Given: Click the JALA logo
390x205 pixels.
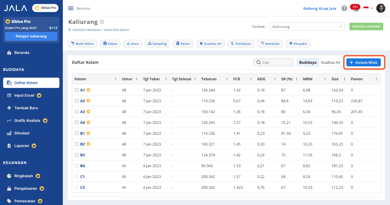Looking at the screenshot, I should [15, 8].
